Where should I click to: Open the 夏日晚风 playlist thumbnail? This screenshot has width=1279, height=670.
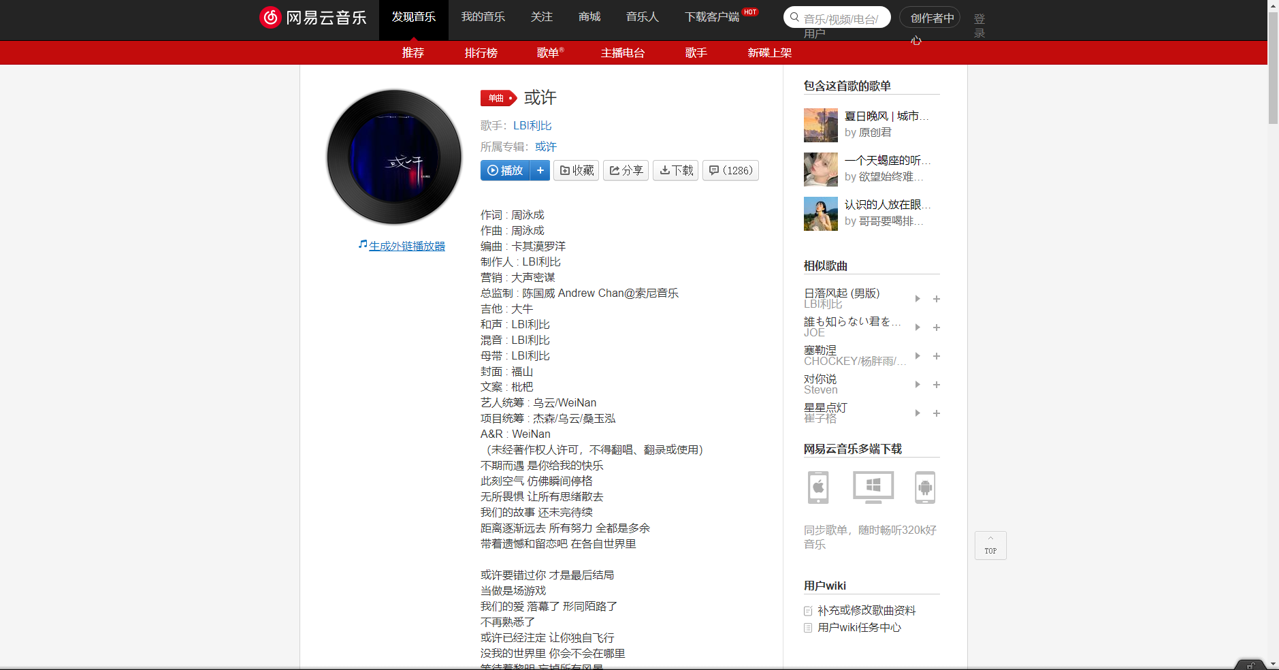pyautogui.click(x=820, y=125)
